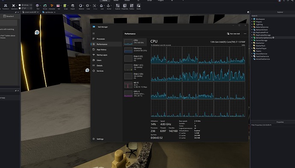Click the Color tool icon
295x168 pixels.
click(x=88, y=6)
